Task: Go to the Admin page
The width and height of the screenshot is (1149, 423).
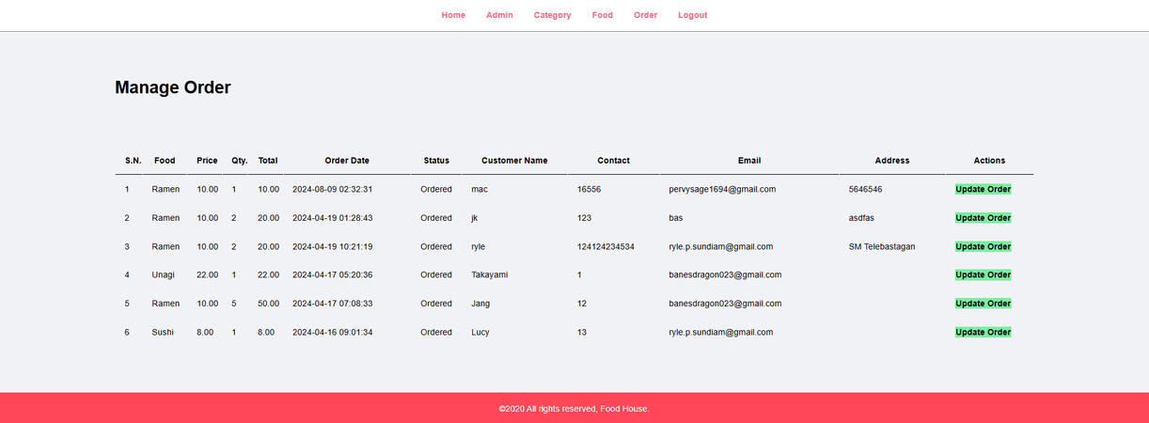Action: [499, 15]
